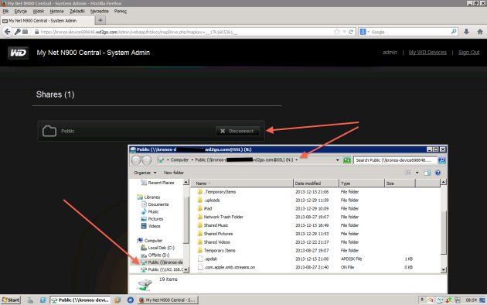
Task: Go back using Firefox back arrow
Action: pyautogui.click(x=7, y=32)
